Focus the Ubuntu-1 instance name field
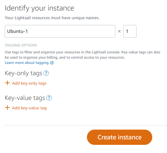The height and width of the screenshot is (153, 167). pyautogui.click(x=60, y=31)
